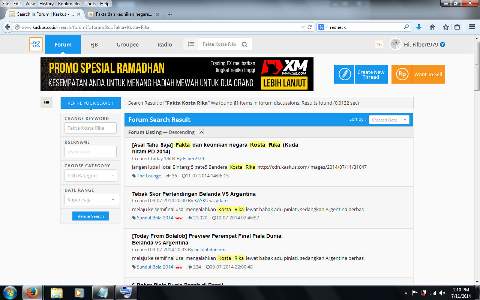Viewport: 480px width, 300px height.
Task: Open the Kapan saja date range dropdown
Action: [92, 199]
